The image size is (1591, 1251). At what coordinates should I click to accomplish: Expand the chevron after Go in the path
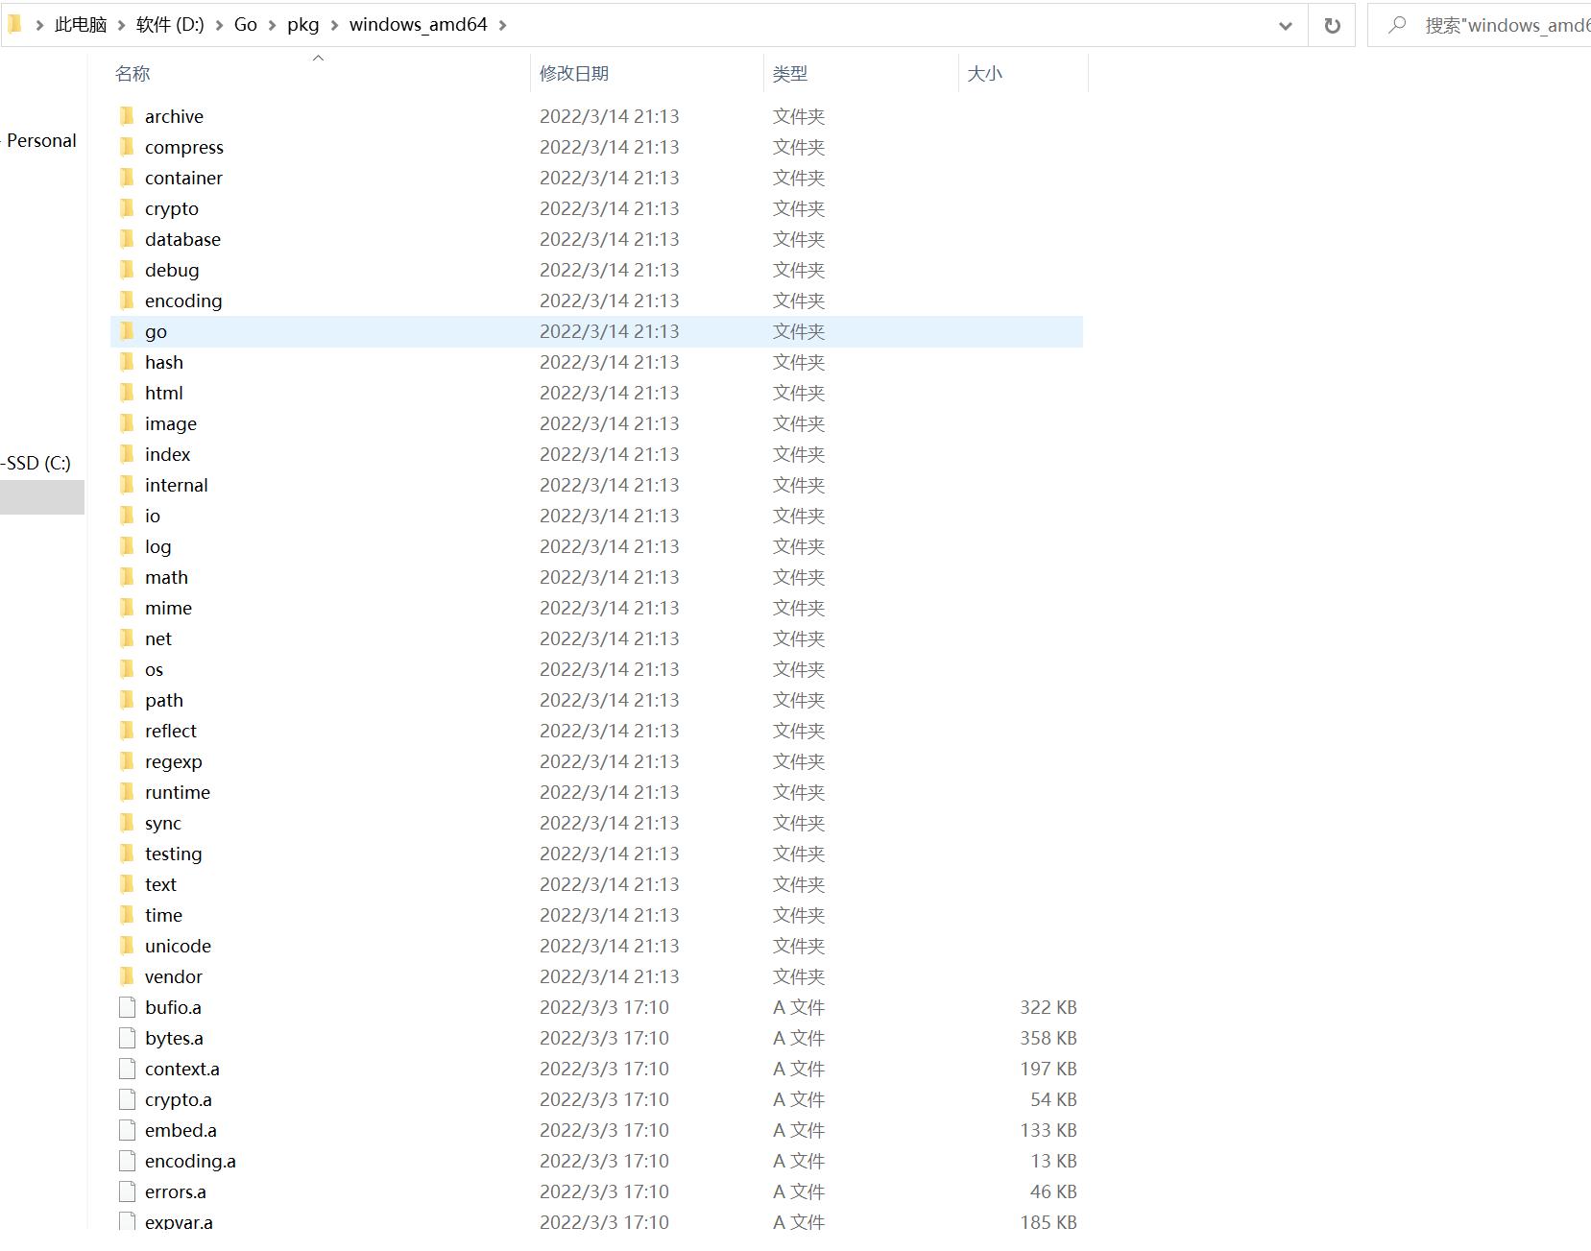pos(273,25)
